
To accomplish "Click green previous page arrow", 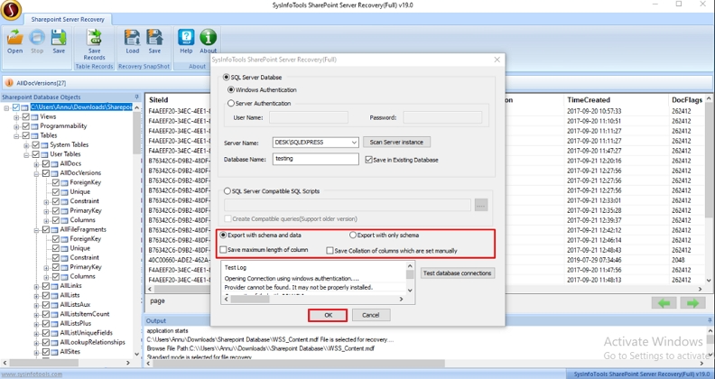I will pyautogui.click(x=666, y=303).
